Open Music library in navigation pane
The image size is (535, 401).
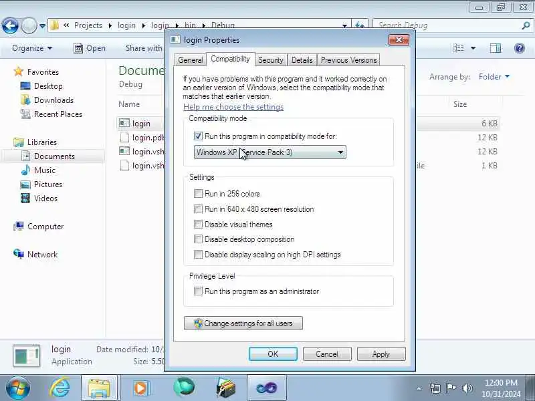tap(38, 170)
